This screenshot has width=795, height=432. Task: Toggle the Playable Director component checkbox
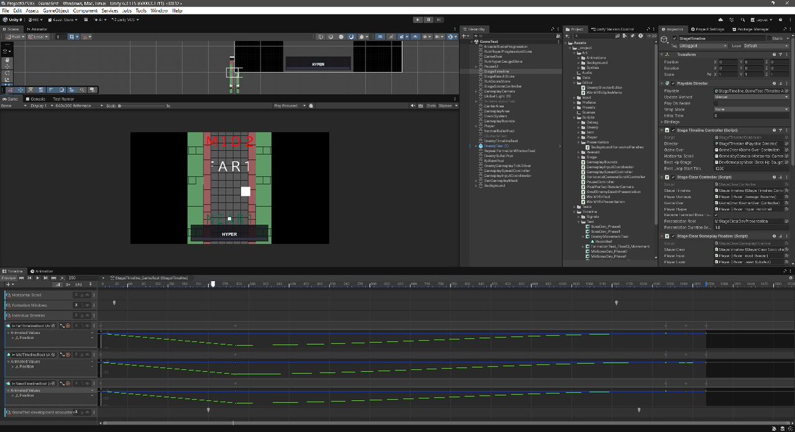pos(674,83)
